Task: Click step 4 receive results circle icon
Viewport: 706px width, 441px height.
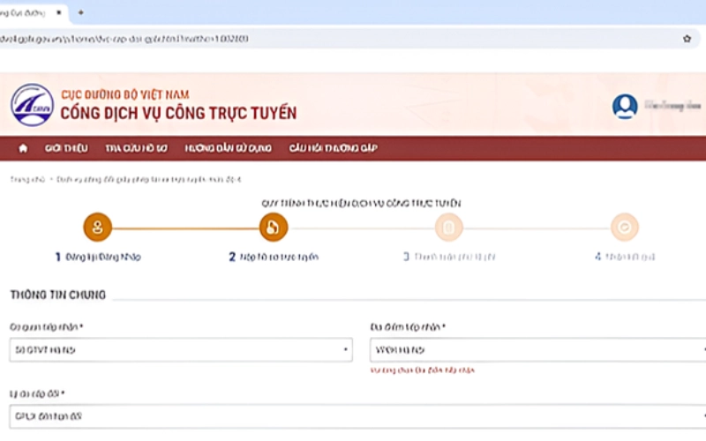Action: pyautogui.click(x=624, y=228)
